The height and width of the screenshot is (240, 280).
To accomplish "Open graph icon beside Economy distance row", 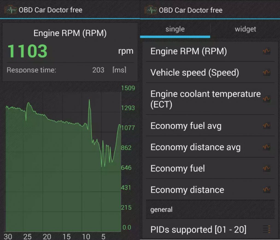I will point(266,190).
